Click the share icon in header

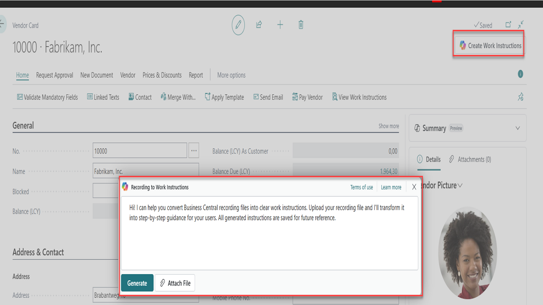pyautogui.click(x=259, y=25)
